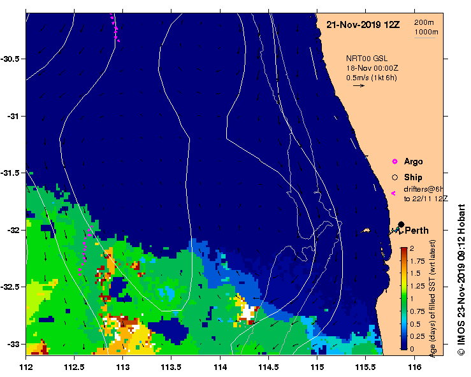
Task: Click the color bar value 1.25
Action: coord(417,286)
